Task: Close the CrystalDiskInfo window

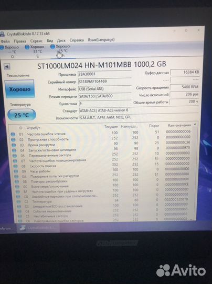Action: coord(198,30)
